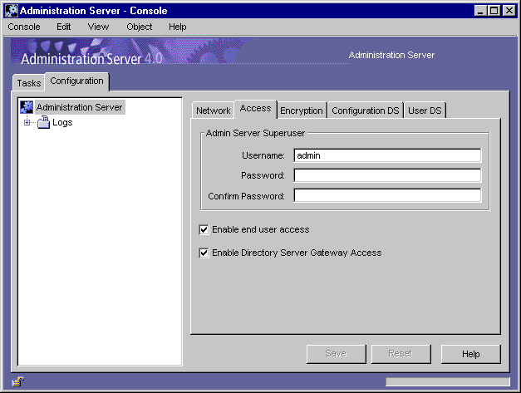Click the status bar progress indicator
Image resolution: width=521 pixels, height=393 pixels.
click(x=448, y=381)
